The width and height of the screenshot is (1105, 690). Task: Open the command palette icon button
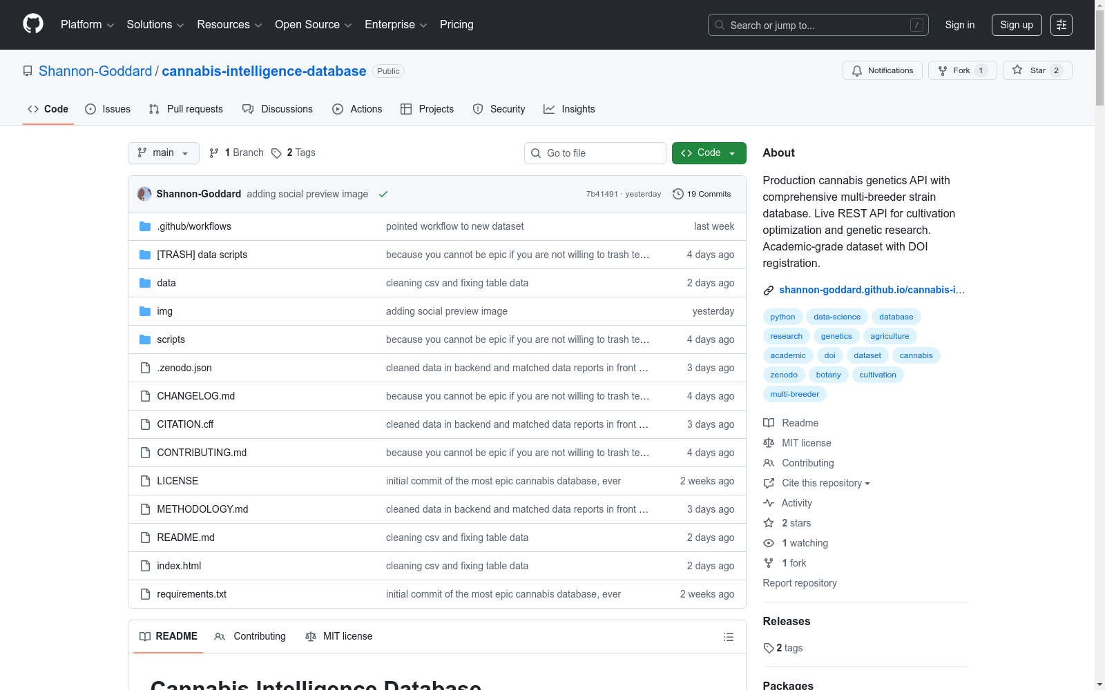[1061, 25]
